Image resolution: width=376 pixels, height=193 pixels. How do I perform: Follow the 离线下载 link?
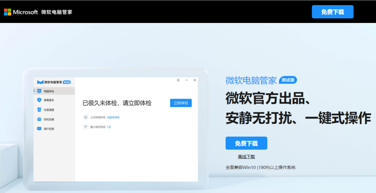pos(246,157)
